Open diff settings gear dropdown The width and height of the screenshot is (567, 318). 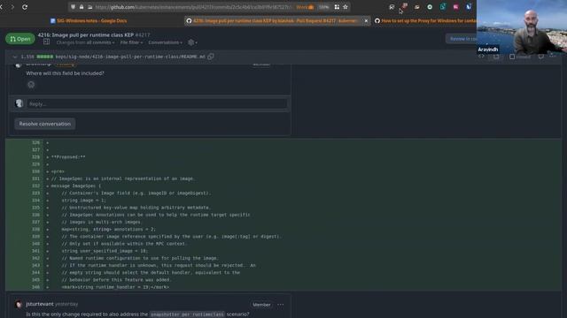(x=192, y=42)
